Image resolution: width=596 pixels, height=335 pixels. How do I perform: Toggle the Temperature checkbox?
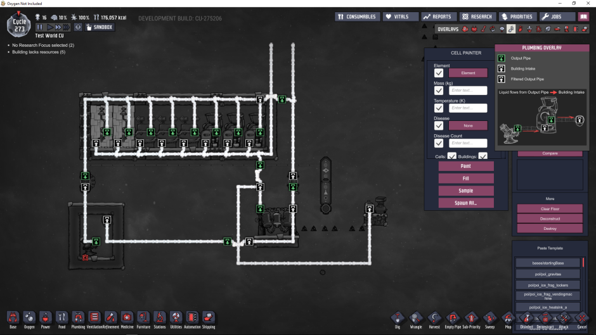pyautogui.click(x=439, y=108)
